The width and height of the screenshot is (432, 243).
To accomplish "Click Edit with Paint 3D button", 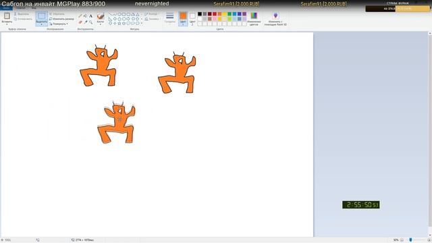I will [x=275, y=19].
